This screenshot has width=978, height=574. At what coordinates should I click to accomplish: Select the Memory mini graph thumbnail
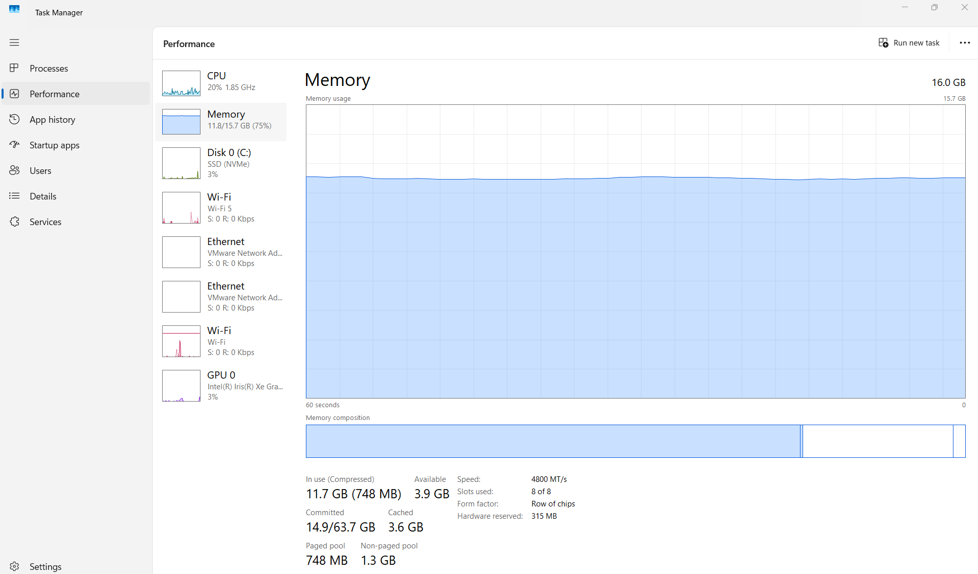(x=181, y=122)
